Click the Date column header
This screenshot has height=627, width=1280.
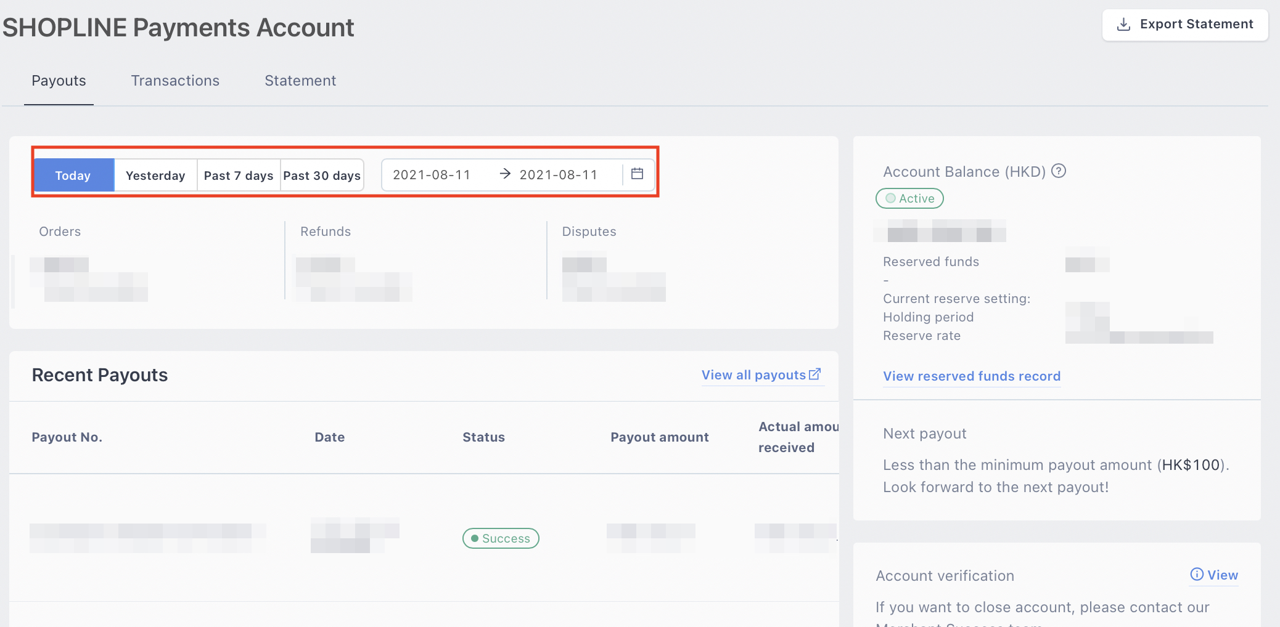330,437
